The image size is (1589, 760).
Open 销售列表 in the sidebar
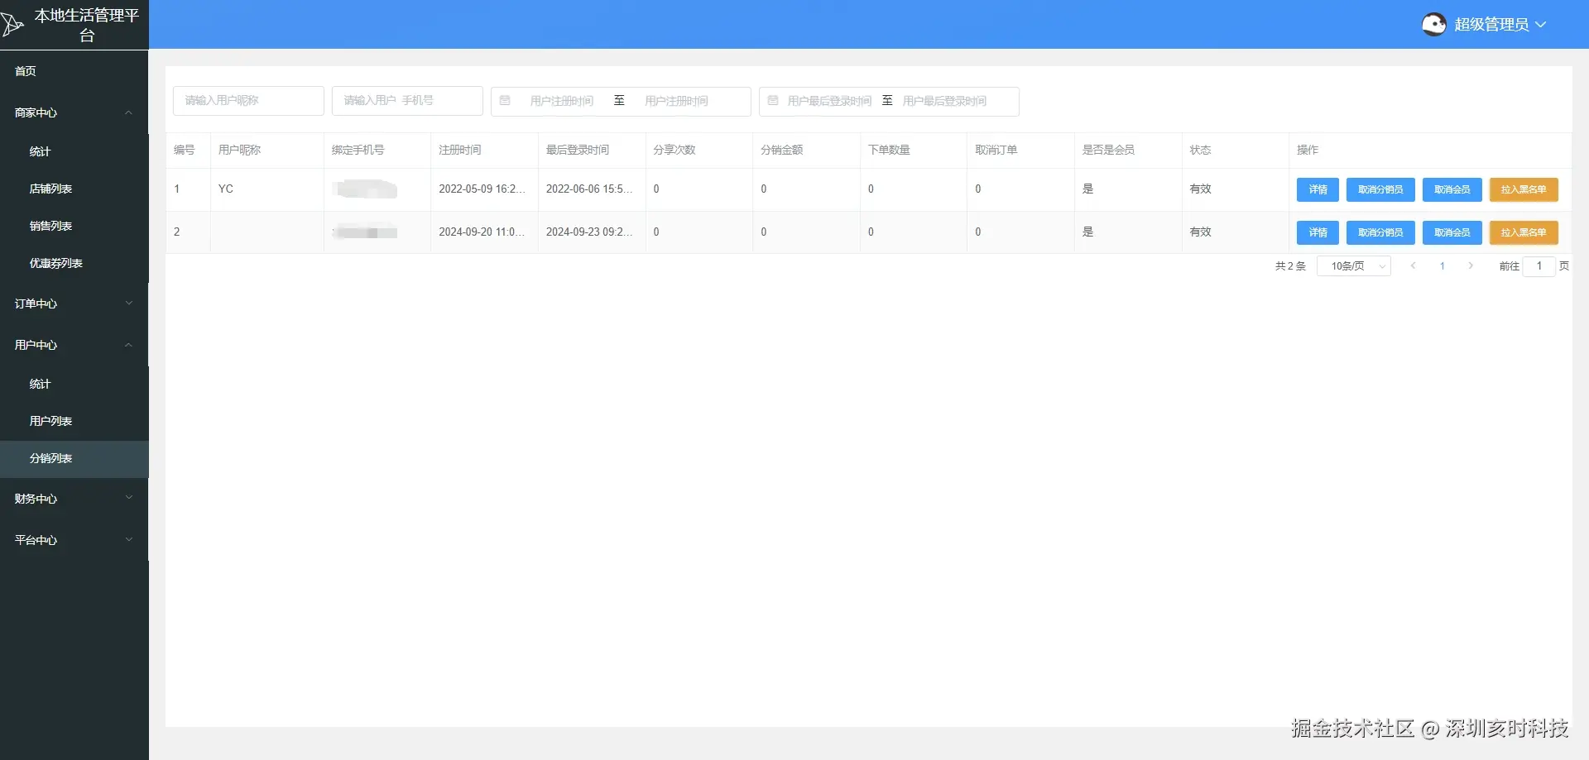click(x=74, y=226)
